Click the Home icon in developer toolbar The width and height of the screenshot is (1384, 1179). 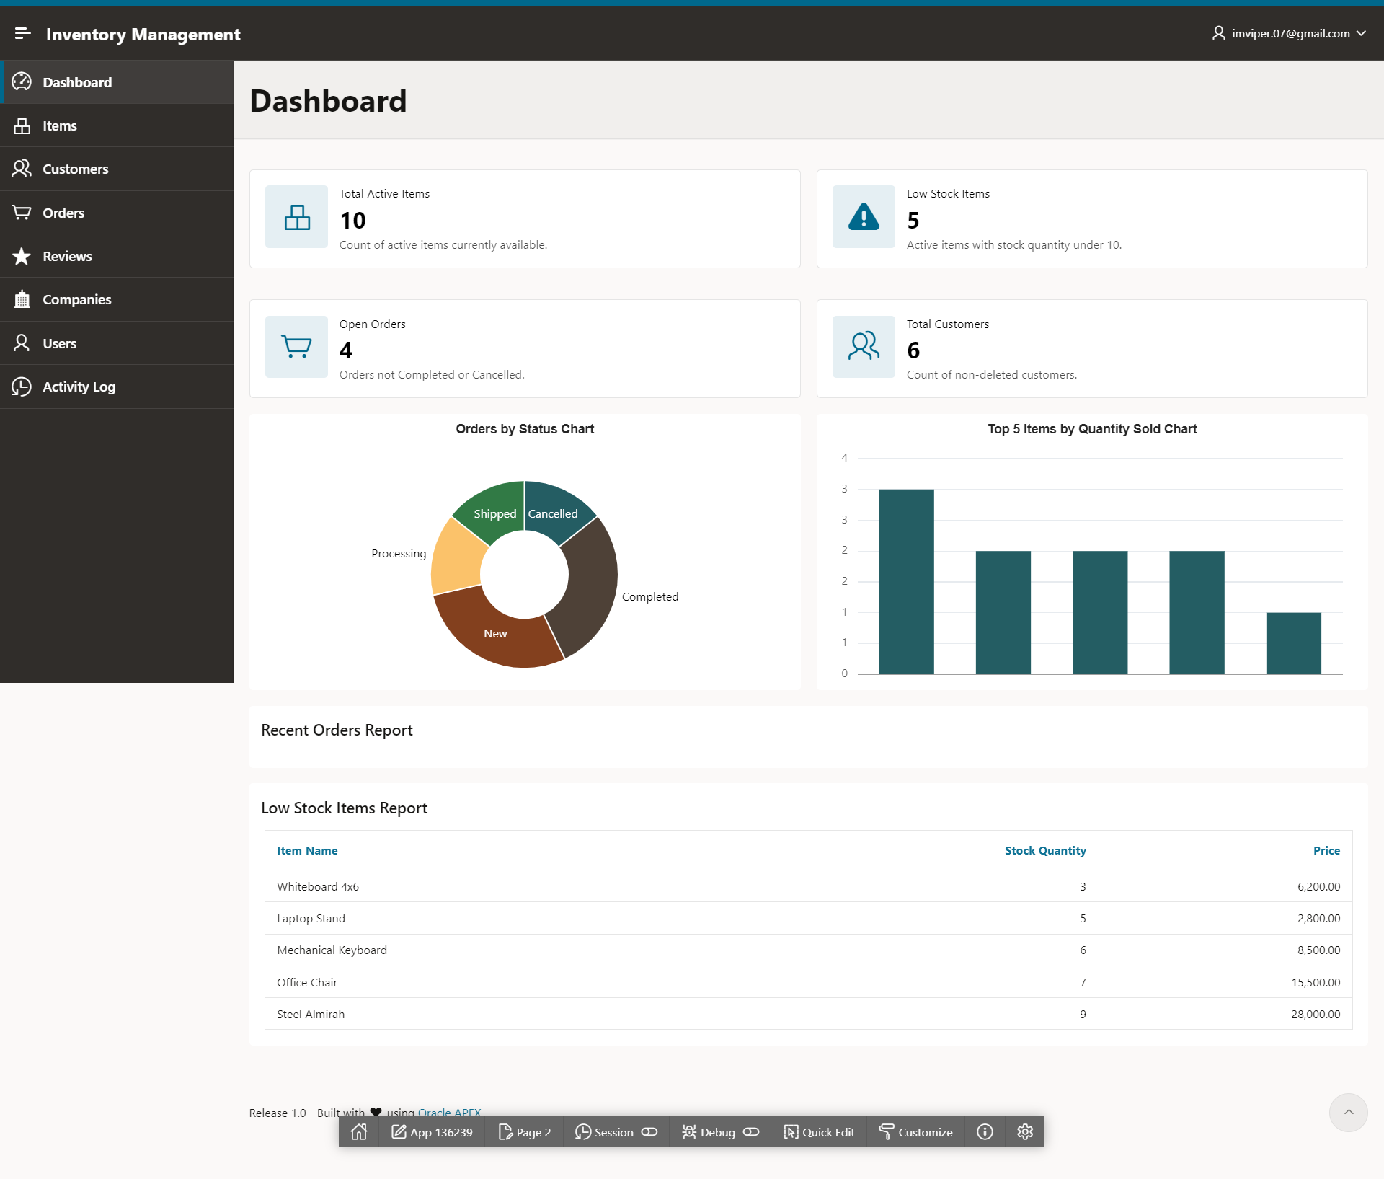[359, 1132]
